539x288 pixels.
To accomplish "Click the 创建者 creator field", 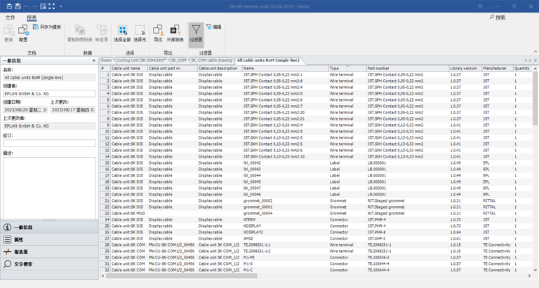I will (49, 94).
